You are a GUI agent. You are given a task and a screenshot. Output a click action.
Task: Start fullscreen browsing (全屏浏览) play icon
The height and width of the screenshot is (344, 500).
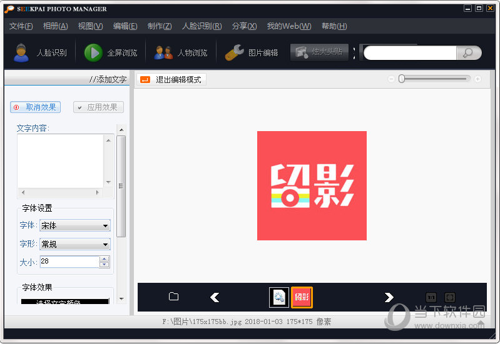93,52
